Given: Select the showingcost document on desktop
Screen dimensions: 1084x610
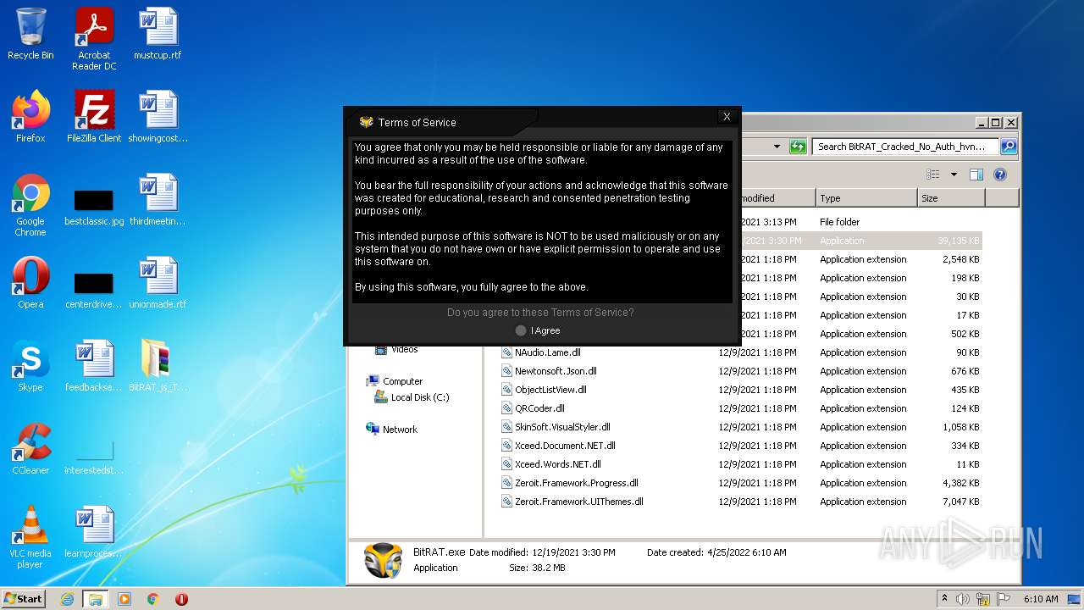Looking at the screenshot, I should coord(158,117).
